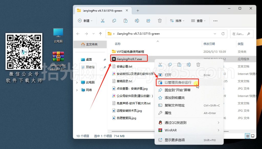Choose 复制文件地址 in context menu

pyautogui.click(x=189, y=105)
